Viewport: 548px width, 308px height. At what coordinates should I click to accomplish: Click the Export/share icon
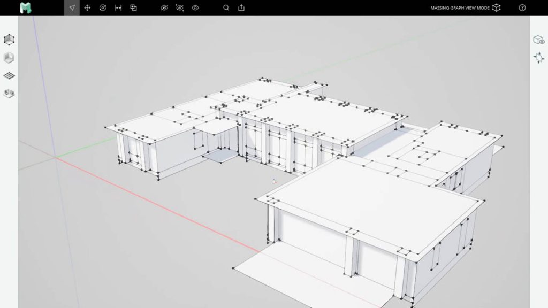point(243,7)
